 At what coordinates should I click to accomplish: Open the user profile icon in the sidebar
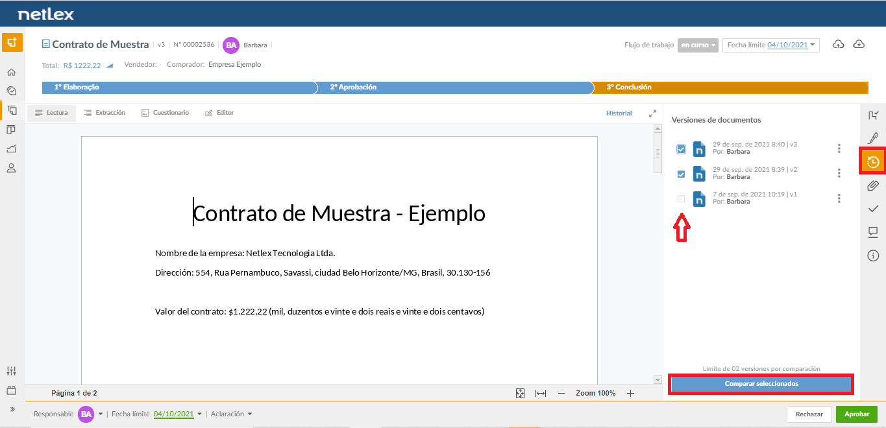tap(11, 168)
